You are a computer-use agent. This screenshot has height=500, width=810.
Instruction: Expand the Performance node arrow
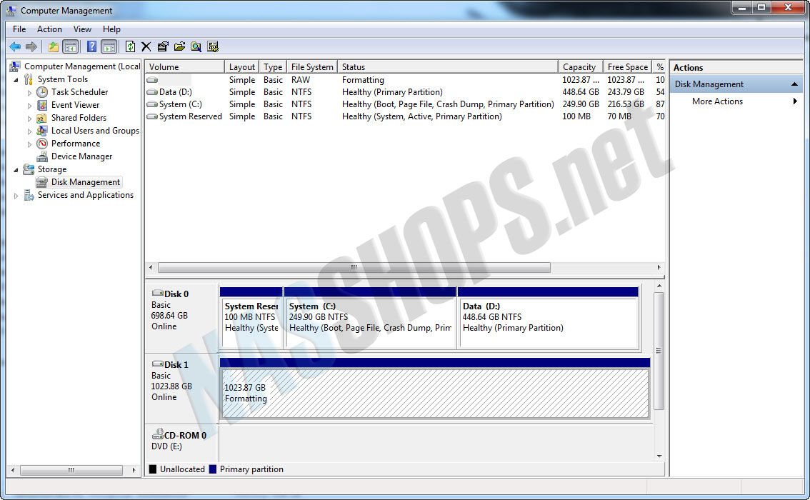pos(29,144)
